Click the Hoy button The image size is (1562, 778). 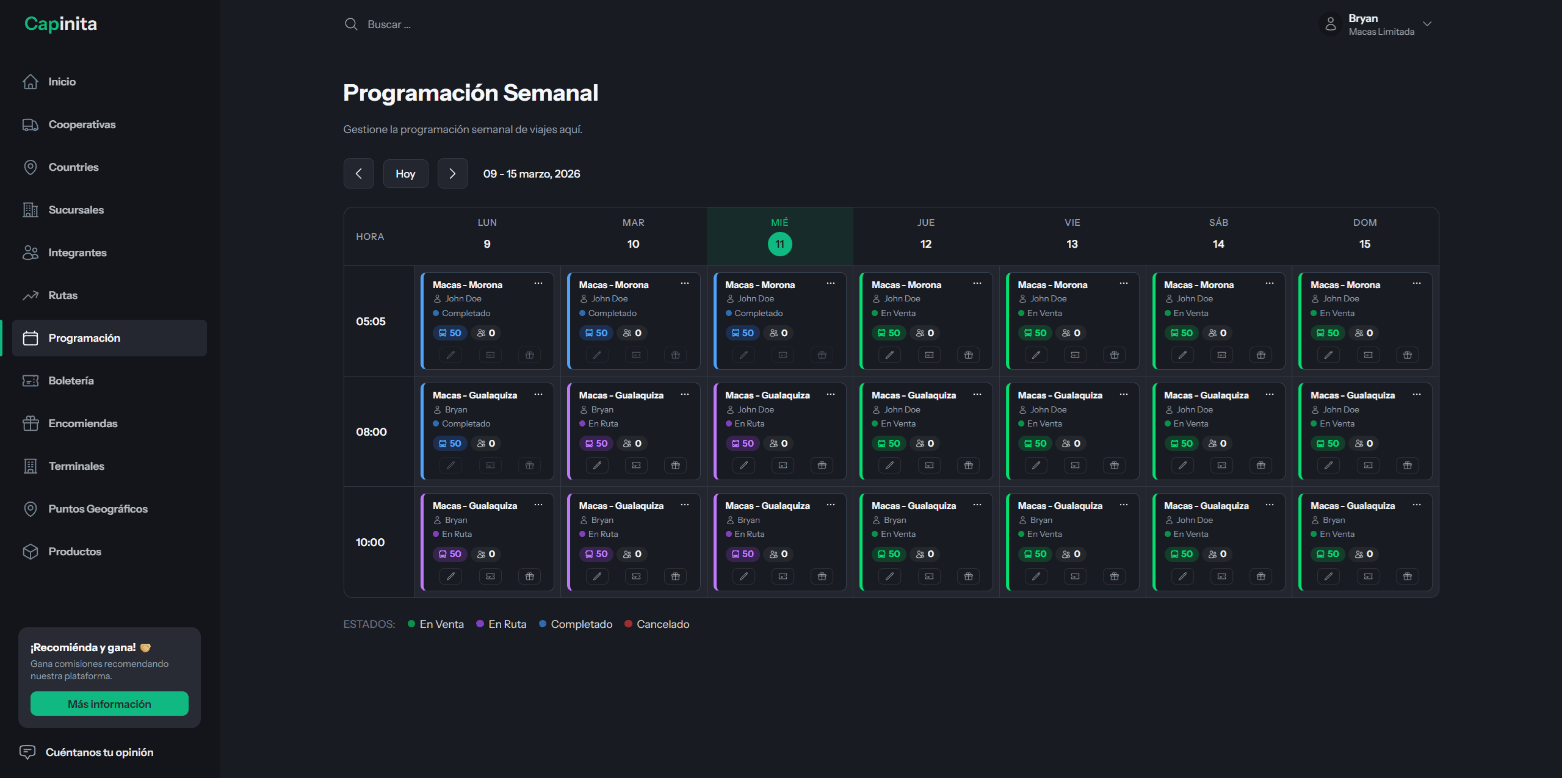click(x=405, y=174)
